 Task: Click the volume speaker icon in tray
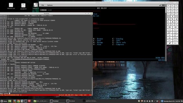[x=147, y=101]
